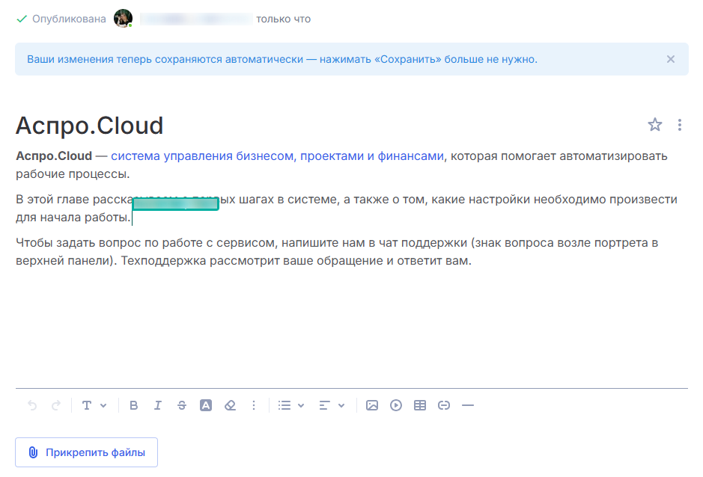Click the bold Аспро.Cloud word in first paragraph
703x477 pixels.
tap(54, 156)
